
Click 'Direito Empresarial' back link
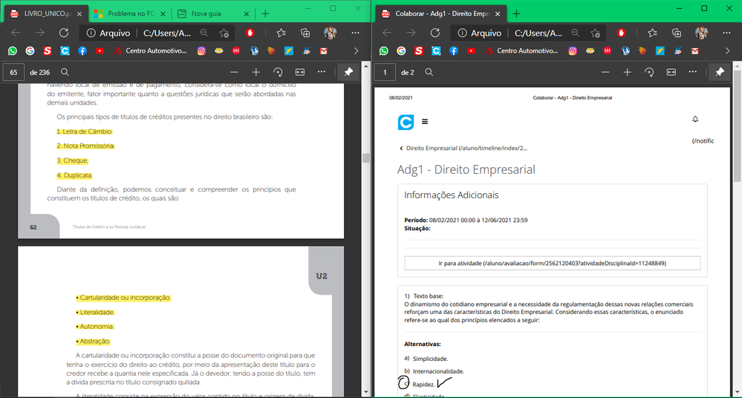(463, 148)
